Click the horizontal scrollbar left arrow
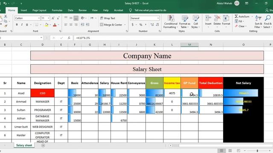This screenshot has height=153, width=273. coord(171,145)
